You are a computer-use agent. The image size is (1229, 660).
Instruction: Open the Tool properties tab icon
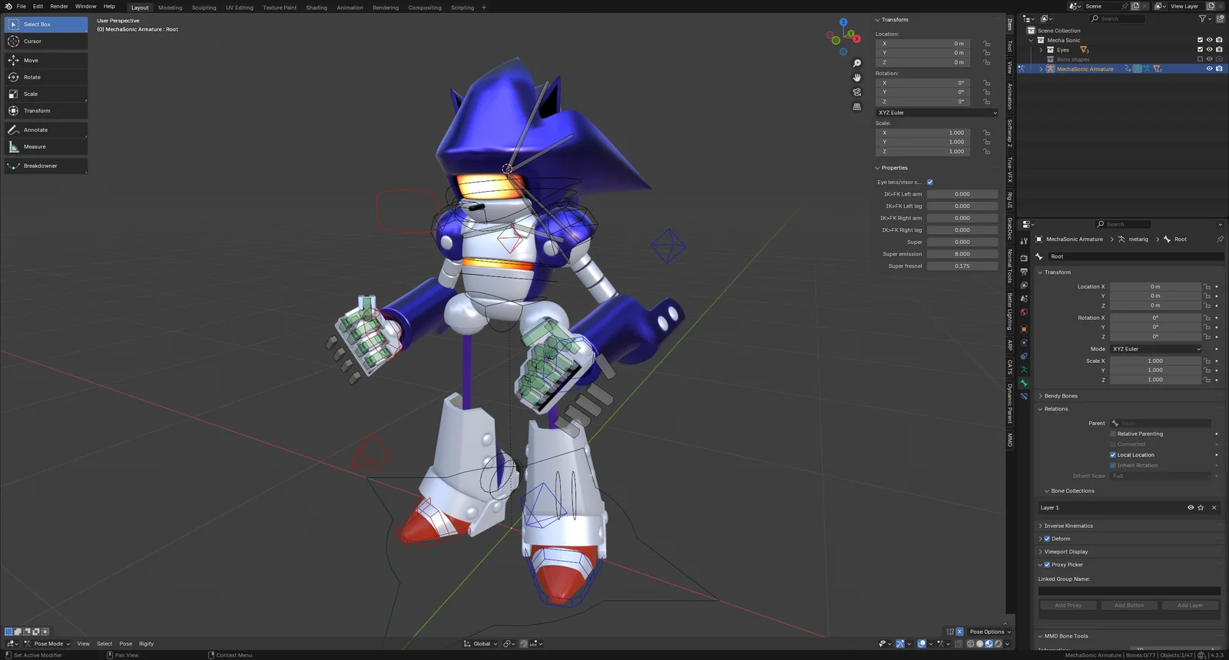click(x=1024, y=241)
